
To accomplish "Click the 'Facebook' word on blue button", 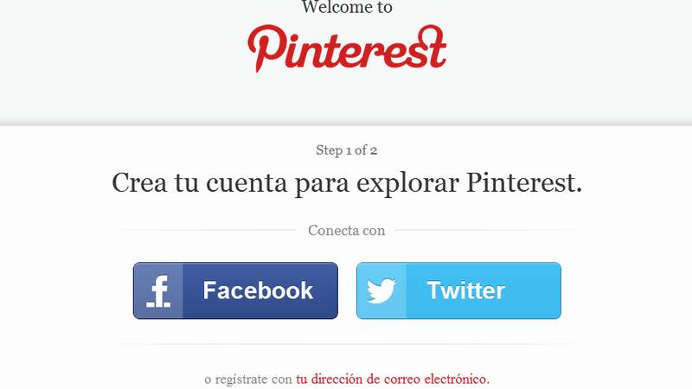I will click(x=258, y=290).
